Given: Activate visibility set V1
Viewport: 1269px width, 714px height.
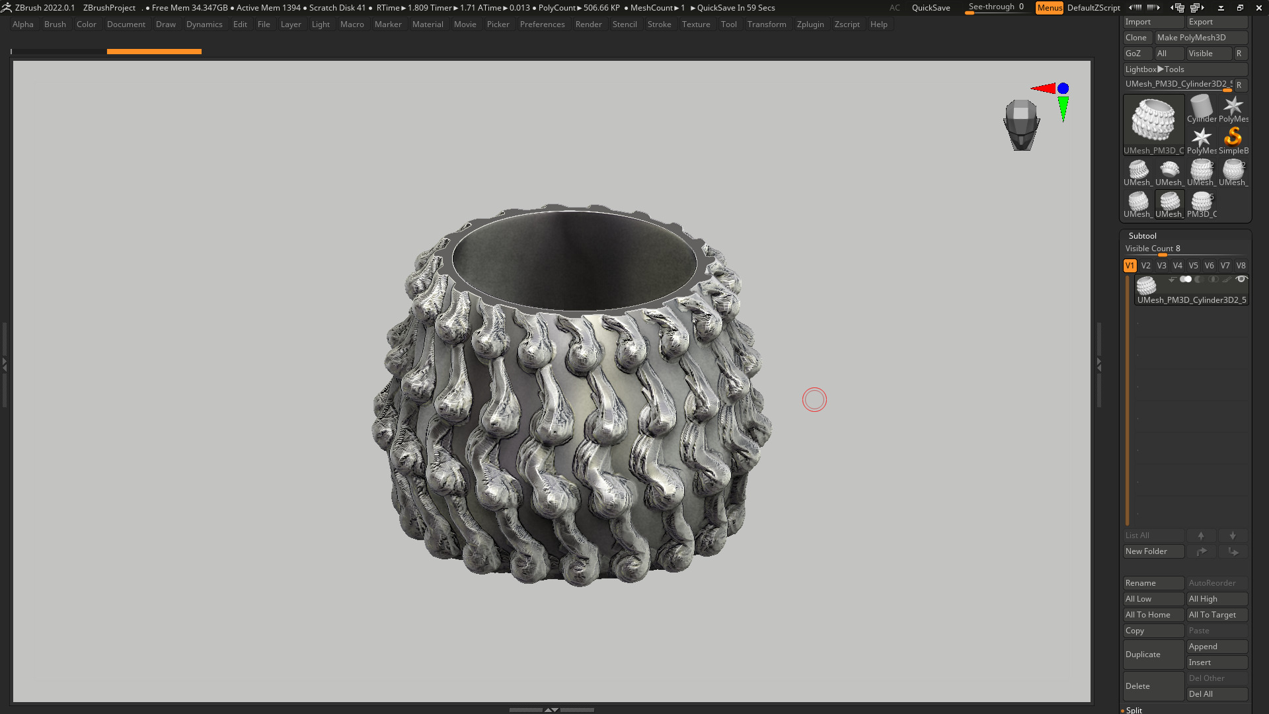Looking at the screenshot, I should (x=1130, y=266).
